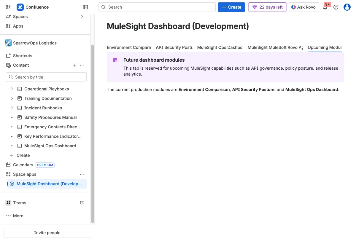Click the blue Create button
356x241 pixels.
231,7
